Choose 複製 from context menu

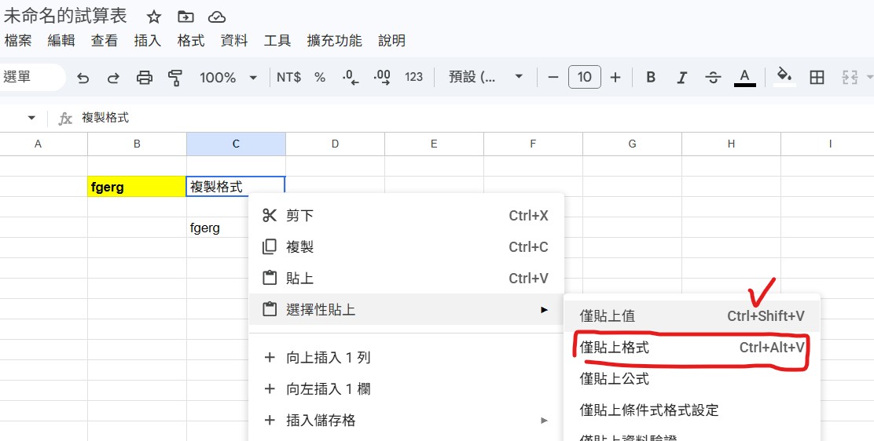pyautogui.click(x=406, y=246)
